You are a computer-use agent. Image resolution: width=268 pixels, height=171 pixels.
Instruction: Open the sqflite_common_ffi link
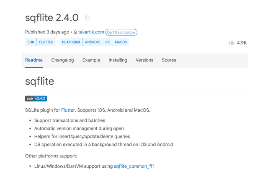pyautogui.click(x=134, y=166)
